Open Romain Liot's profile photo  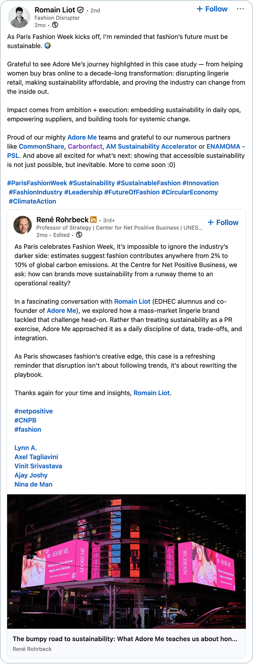pyautogui.click(x=19, y=17)
